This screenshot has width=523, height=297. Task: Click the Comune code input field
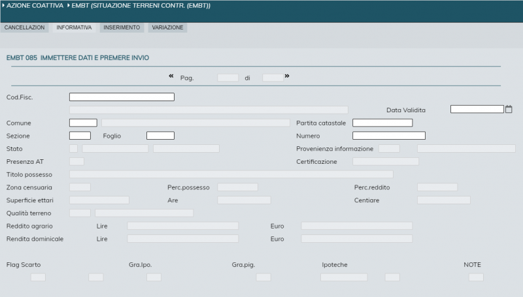click(83, 123)
